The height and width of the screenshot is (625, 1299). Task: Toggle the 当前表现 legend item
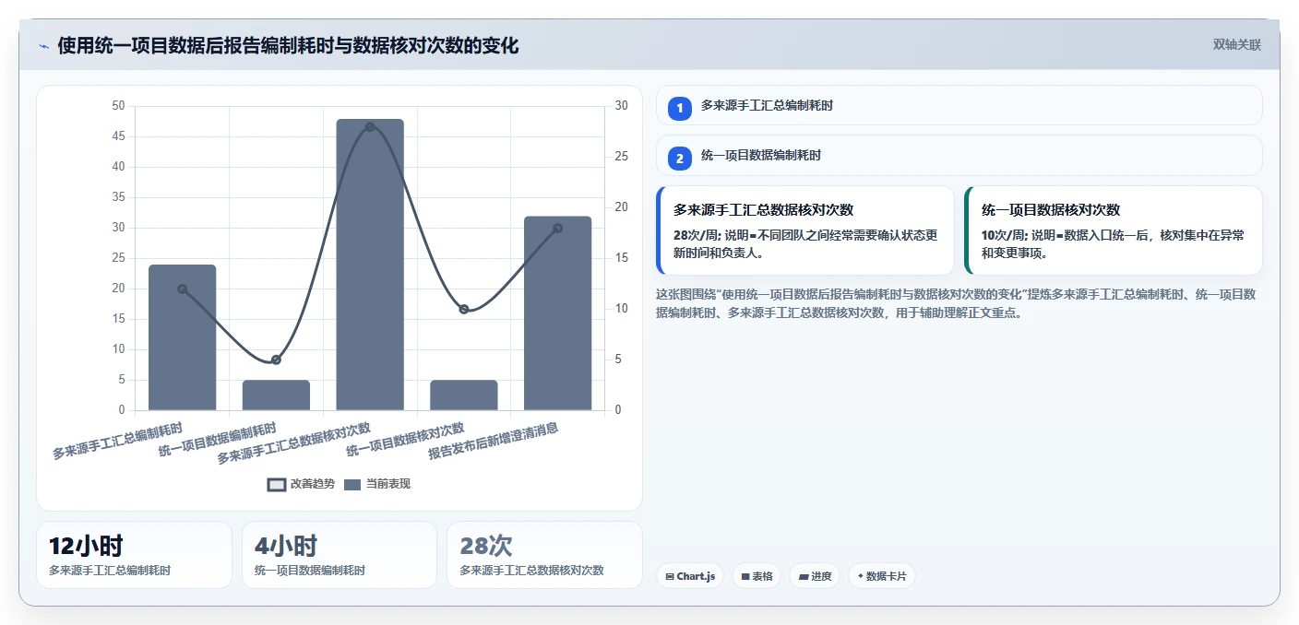[376, 484]
